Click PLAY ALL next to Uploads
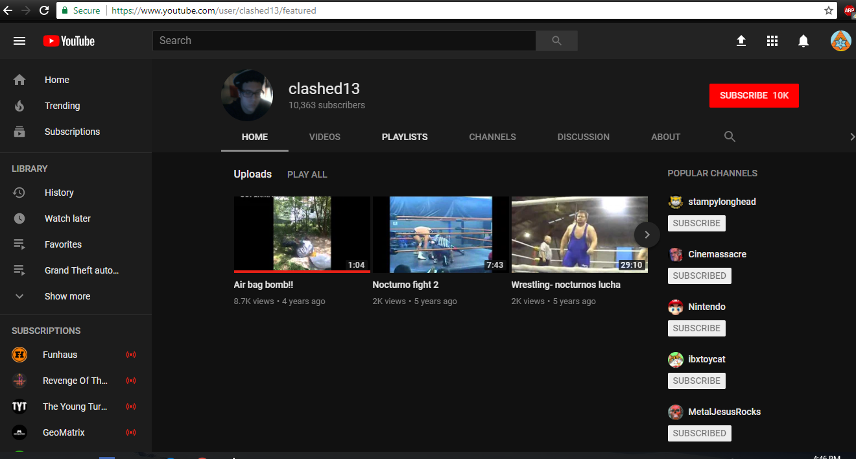Viewport: 856px width, 459px height. [x=307, y=174]
